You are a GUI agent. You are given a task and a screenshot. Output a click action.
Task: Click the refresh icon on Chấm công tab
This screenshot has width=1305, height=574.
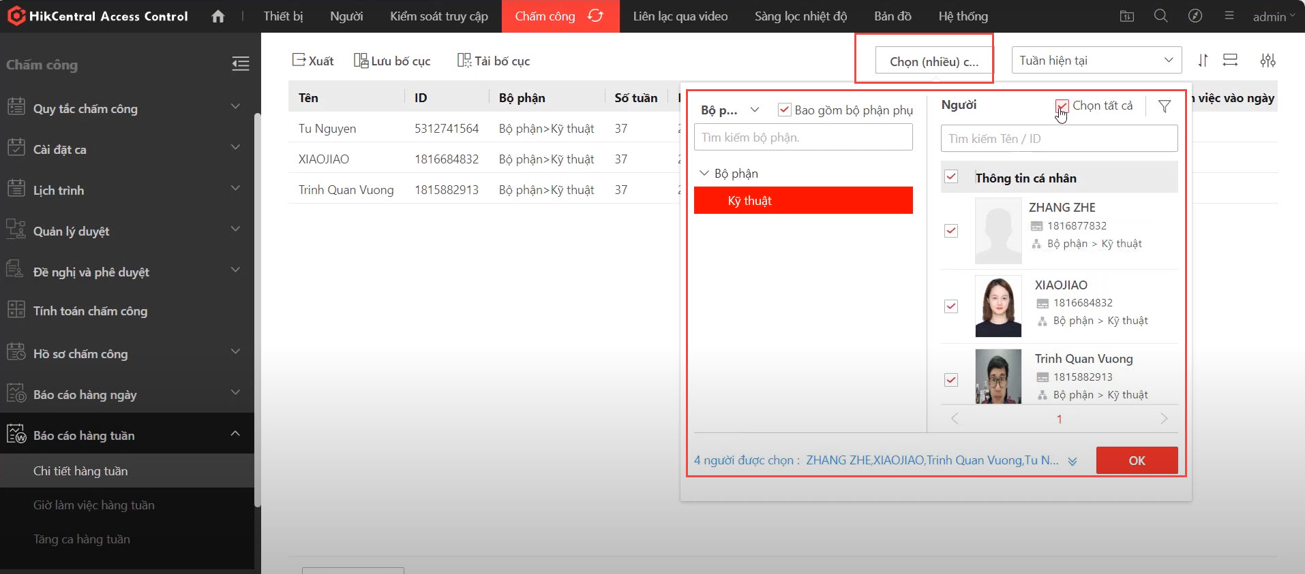coord(595,16)
